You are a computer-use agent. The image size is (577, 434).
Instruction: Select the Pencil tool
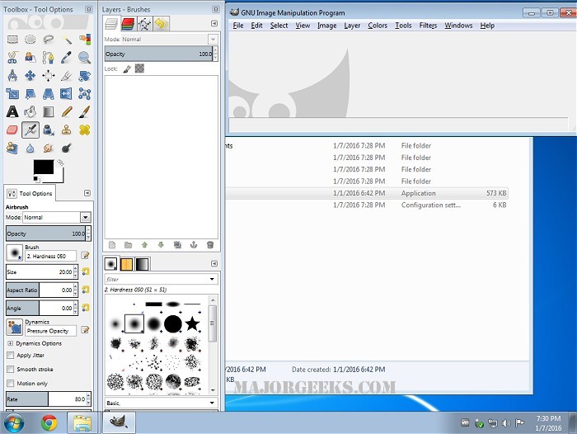point(66,111)
